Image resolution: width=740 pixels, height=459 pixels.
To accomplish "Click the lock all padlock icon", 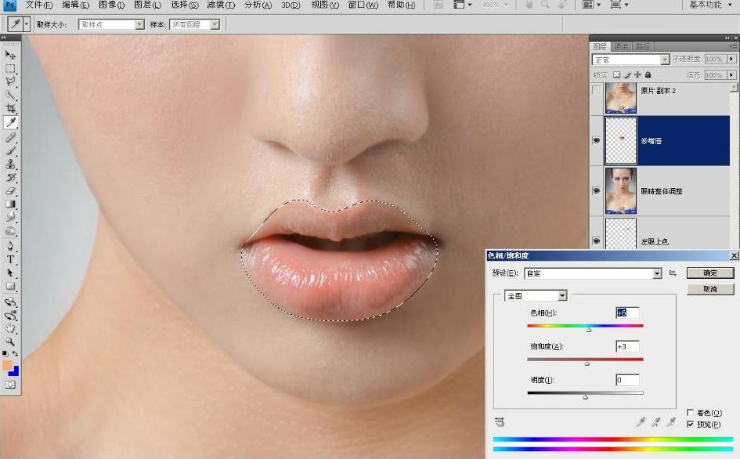I will pyautogui.click(x=648, y=74).
